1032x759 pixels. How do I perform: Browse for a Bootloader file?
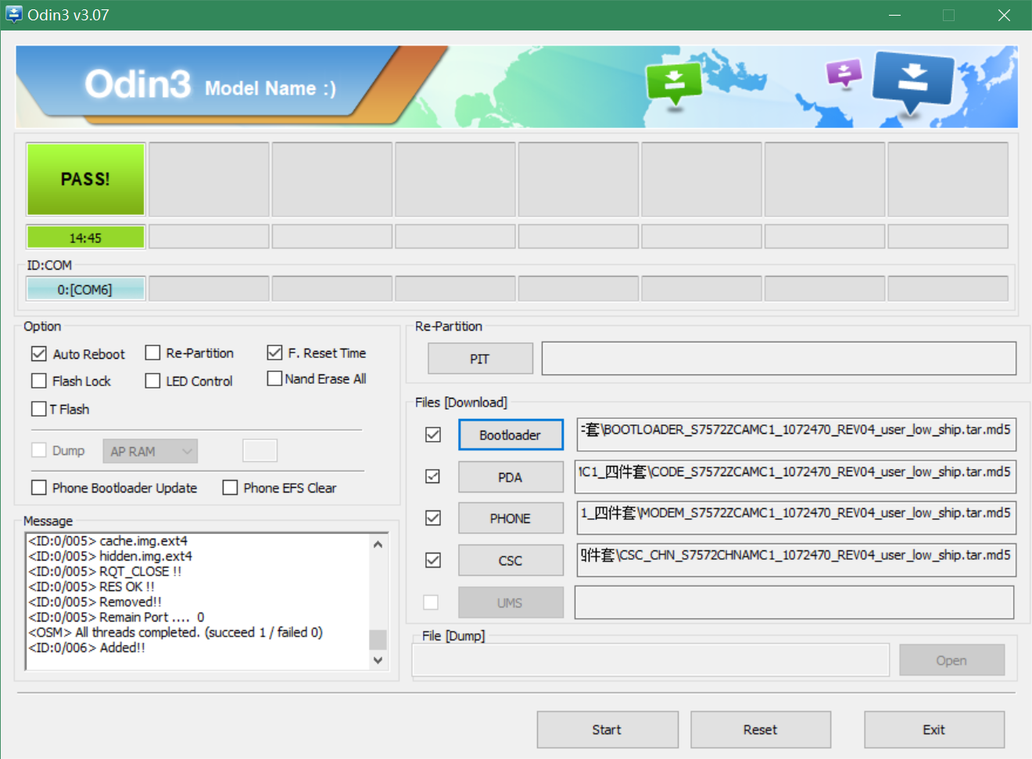pyautogui.click(x=511, y=435)
